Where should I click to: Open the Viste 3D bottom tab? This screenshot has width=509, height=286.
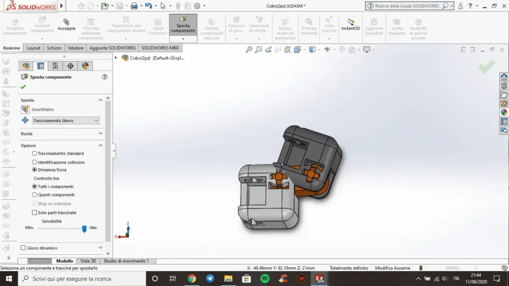point(88,261)
